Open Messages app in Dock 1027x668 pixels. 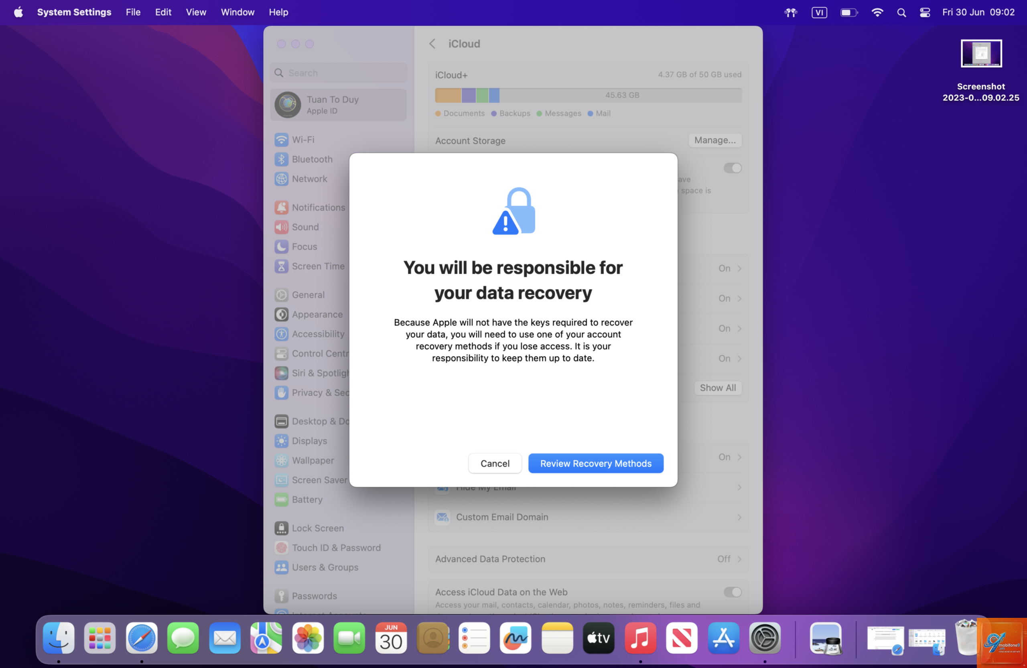[x=183, y=638]
